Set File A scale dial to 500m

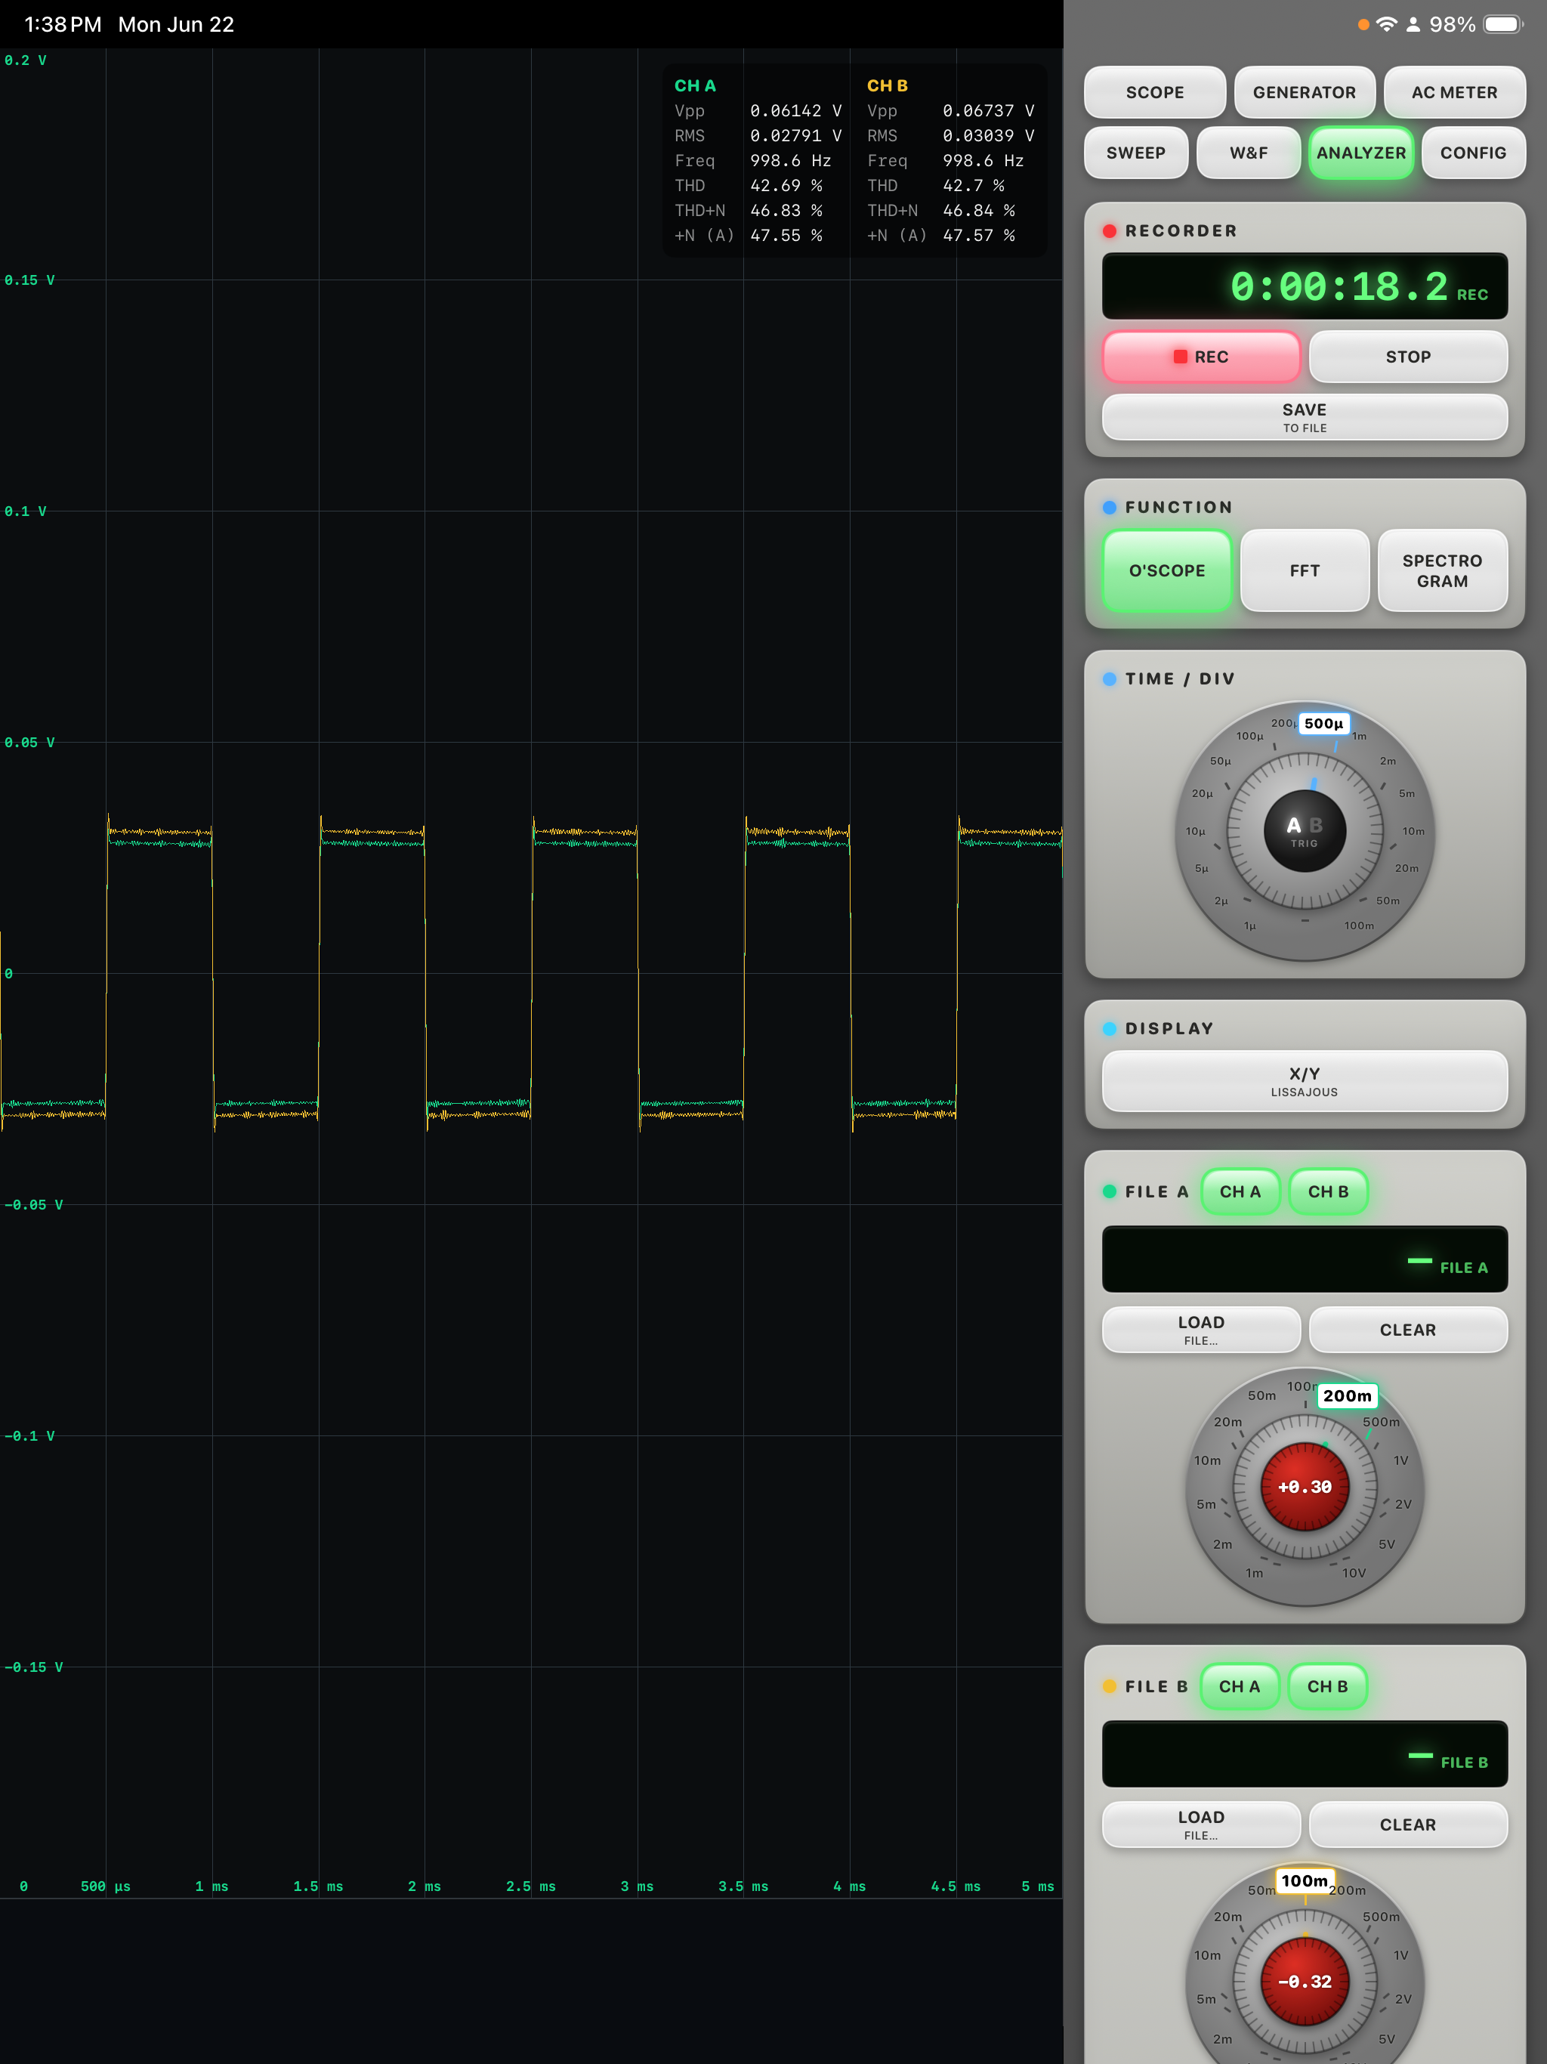point(1381,1422)
